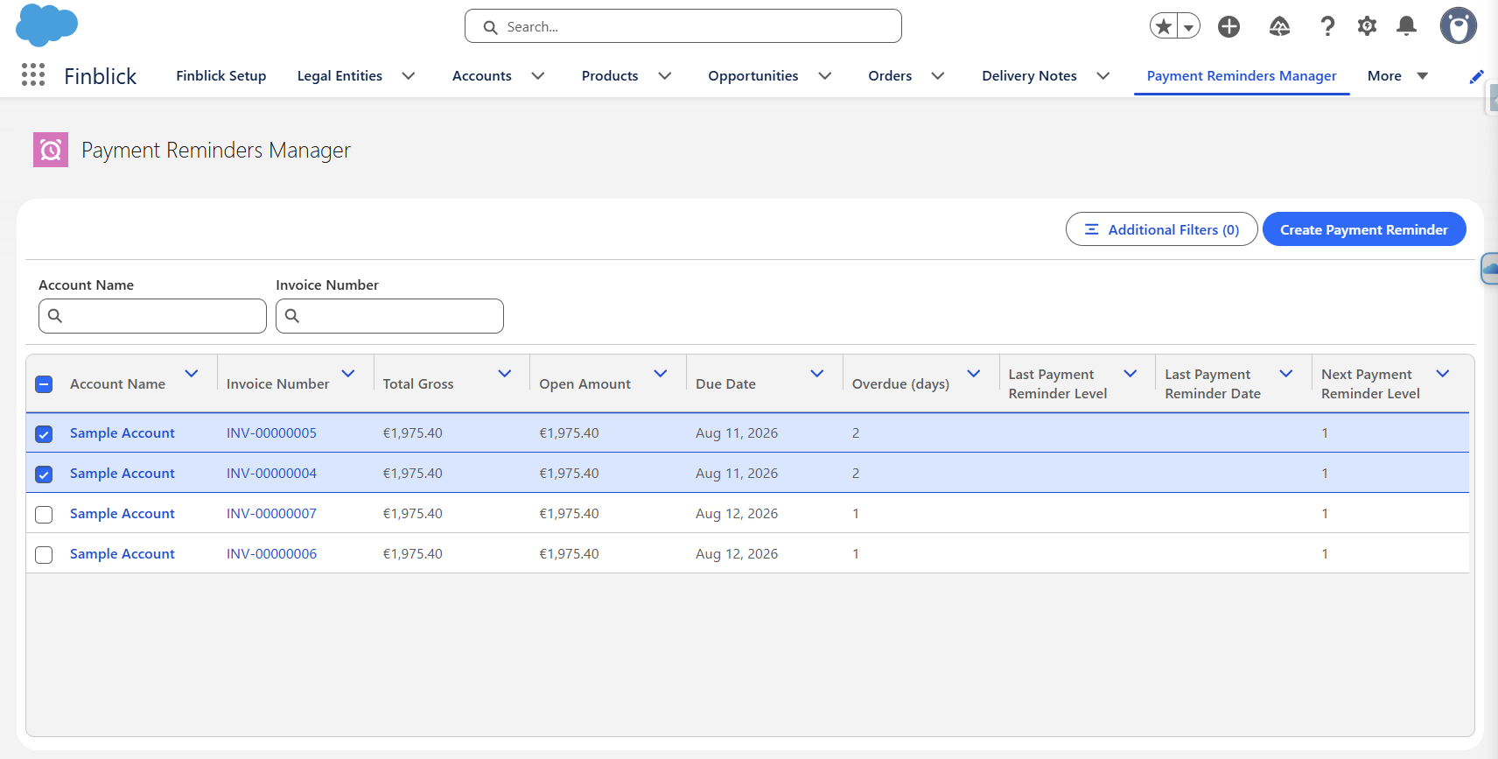This screenshot has height=759, width=1498.
Task: Open the Accounts tab
Action: pos(482,76)
